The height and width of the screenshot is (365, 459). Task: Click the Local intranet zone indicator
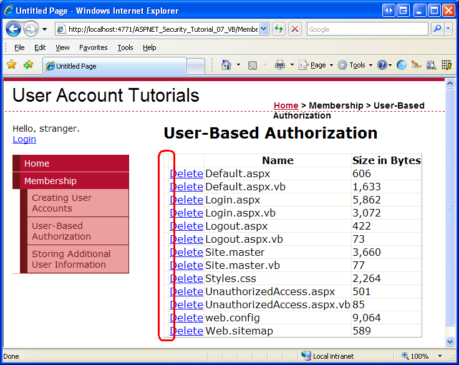[x=327, y=356]
